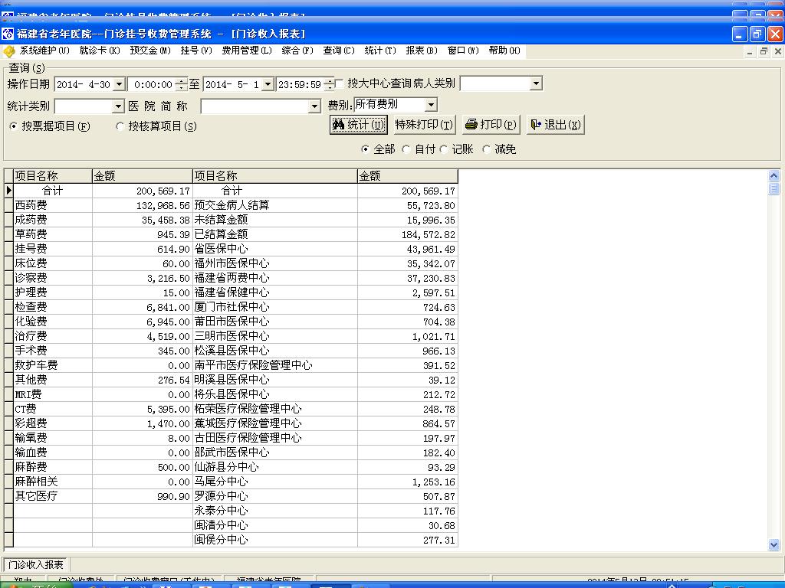
Task: Expand 费别 所有费别 dropdown
Action: click(x=431, y=104)
